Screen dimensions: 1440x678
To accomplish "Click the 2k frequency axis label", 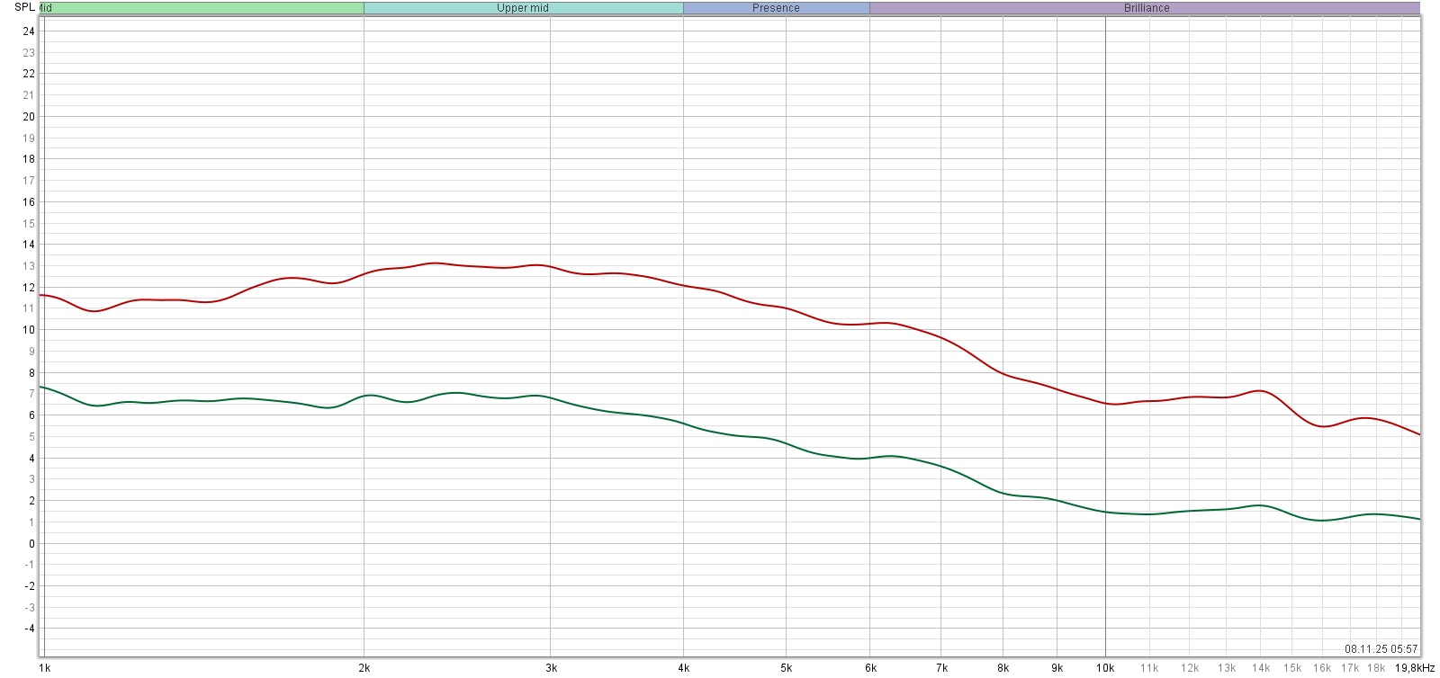I will [364, 668].
